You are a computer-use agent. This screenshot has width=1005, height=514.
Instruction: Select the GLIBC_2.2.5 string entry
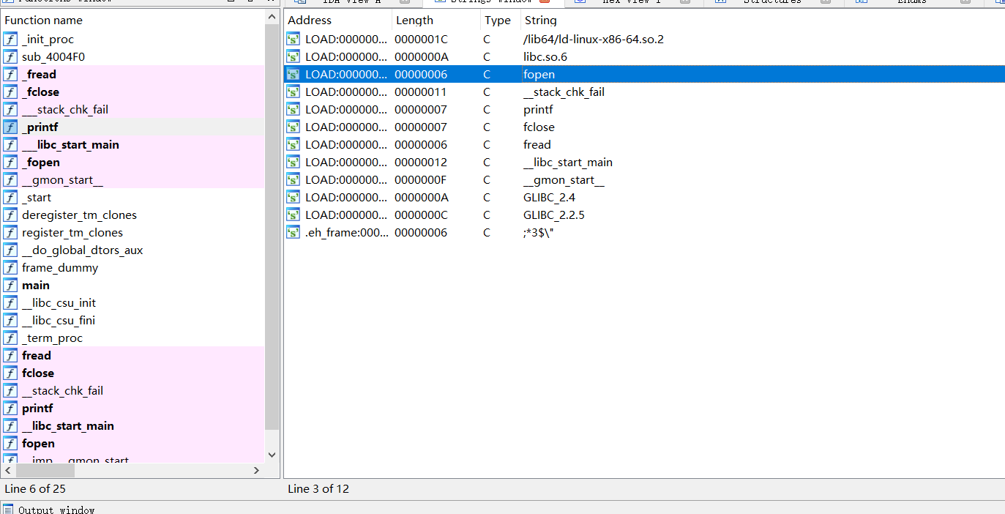pos(553,215)
